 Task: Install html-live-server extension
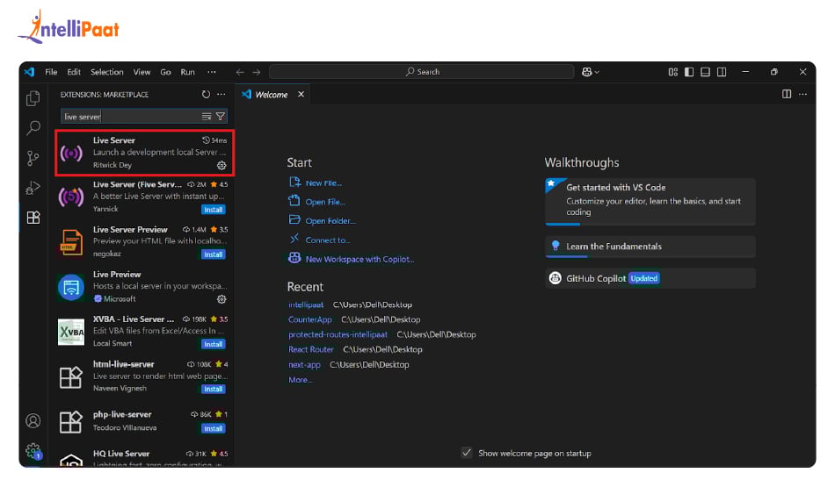pyautogui.click(x=213, y=390)
